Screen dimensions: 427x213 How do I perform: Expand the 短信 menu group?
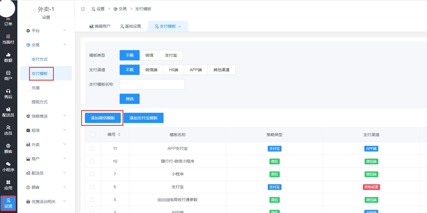click(x=46, y=130)
